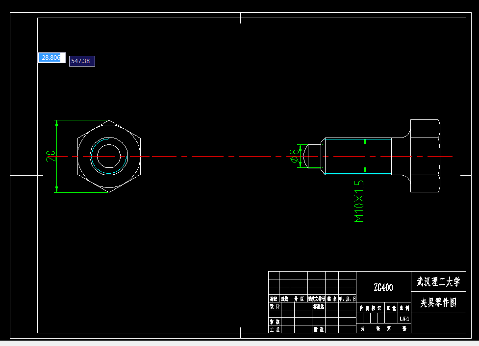Select the ø8 diameter dimension text
The image size is (479, 346).
tap(294, 156)
